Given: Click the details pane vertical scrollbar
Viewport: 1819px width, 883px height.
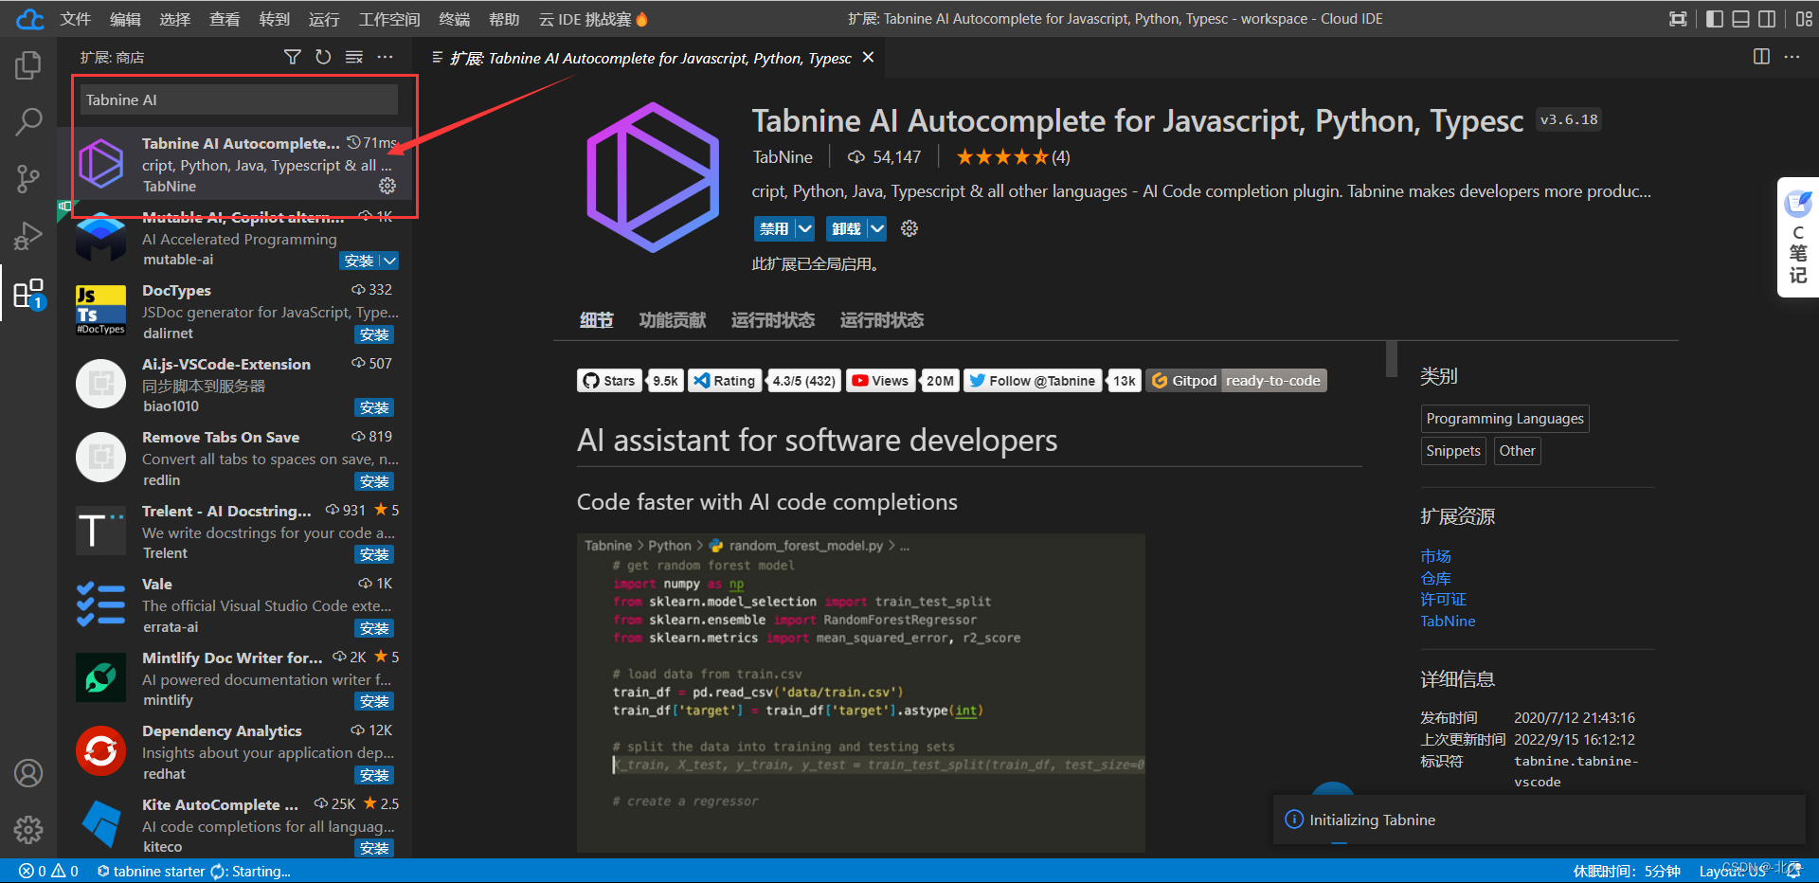Looking at the screenshot, I should point(1392,359).
